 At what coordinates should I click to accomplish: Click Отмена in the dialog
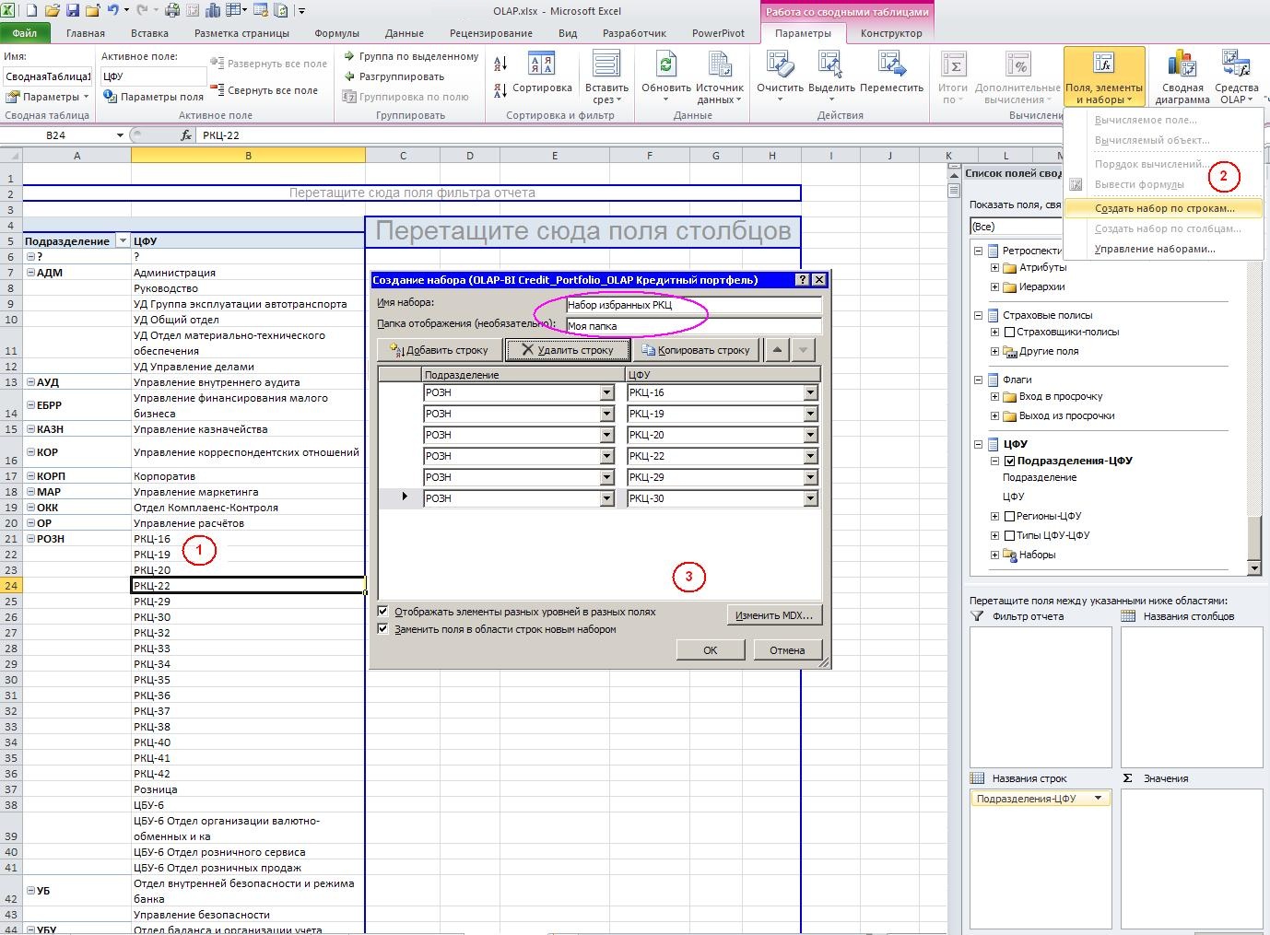coord(787,649)
